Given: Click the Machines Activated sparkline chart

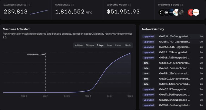Looking at the screenshot, I should coord(39,12).
